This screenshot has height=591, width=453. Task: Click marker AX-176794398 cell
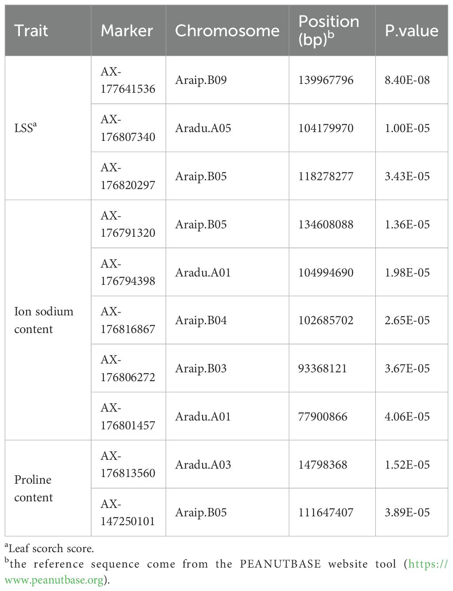[x=128, y=272]
